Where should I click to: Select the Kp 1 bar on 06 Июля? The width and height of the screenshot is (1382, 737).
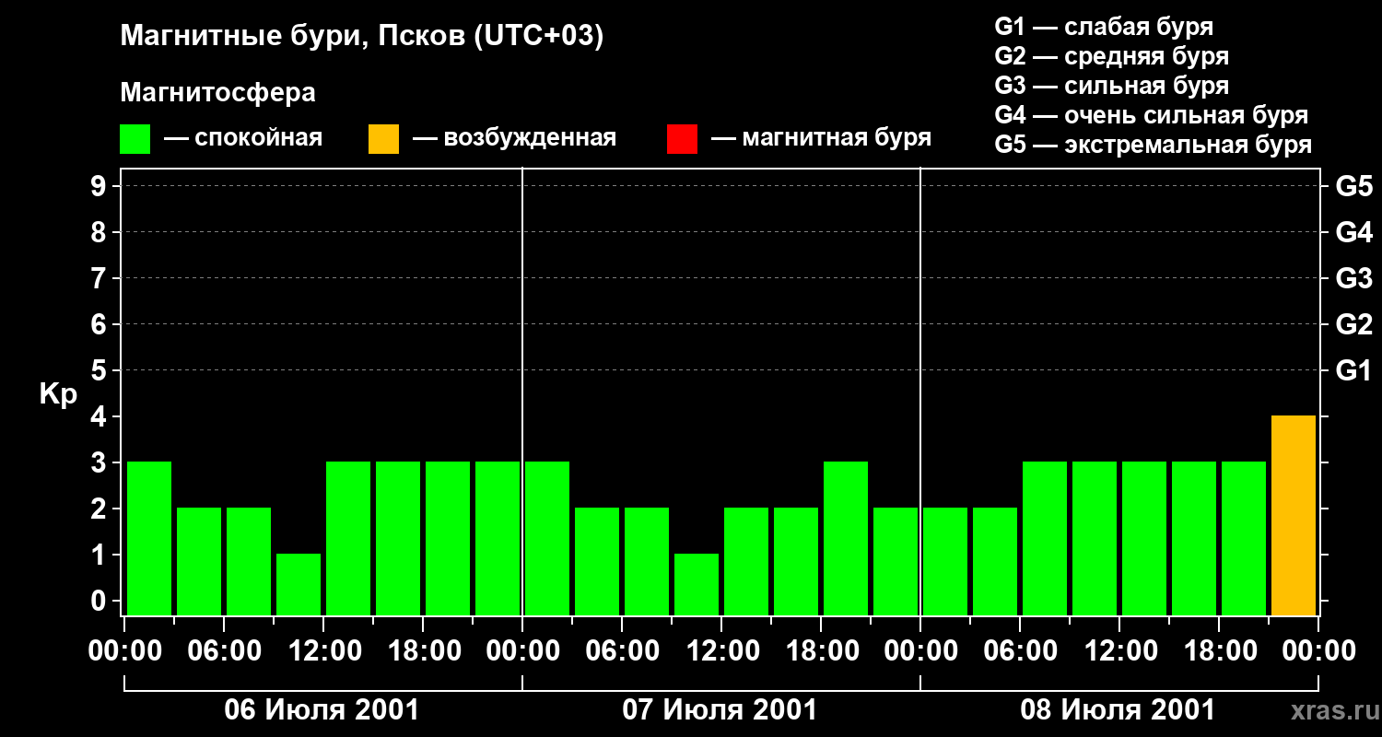299,585
